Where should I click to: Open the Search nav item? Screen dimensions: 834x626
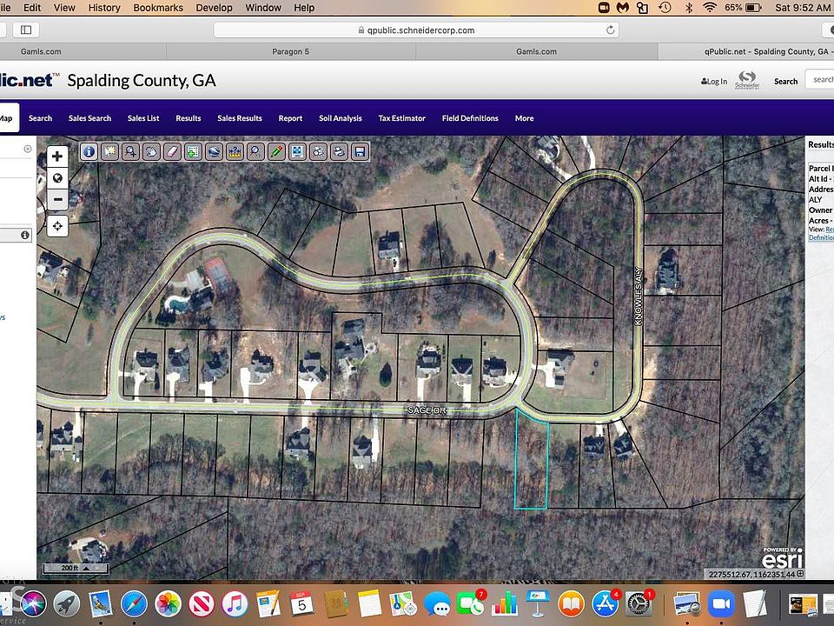41,118
